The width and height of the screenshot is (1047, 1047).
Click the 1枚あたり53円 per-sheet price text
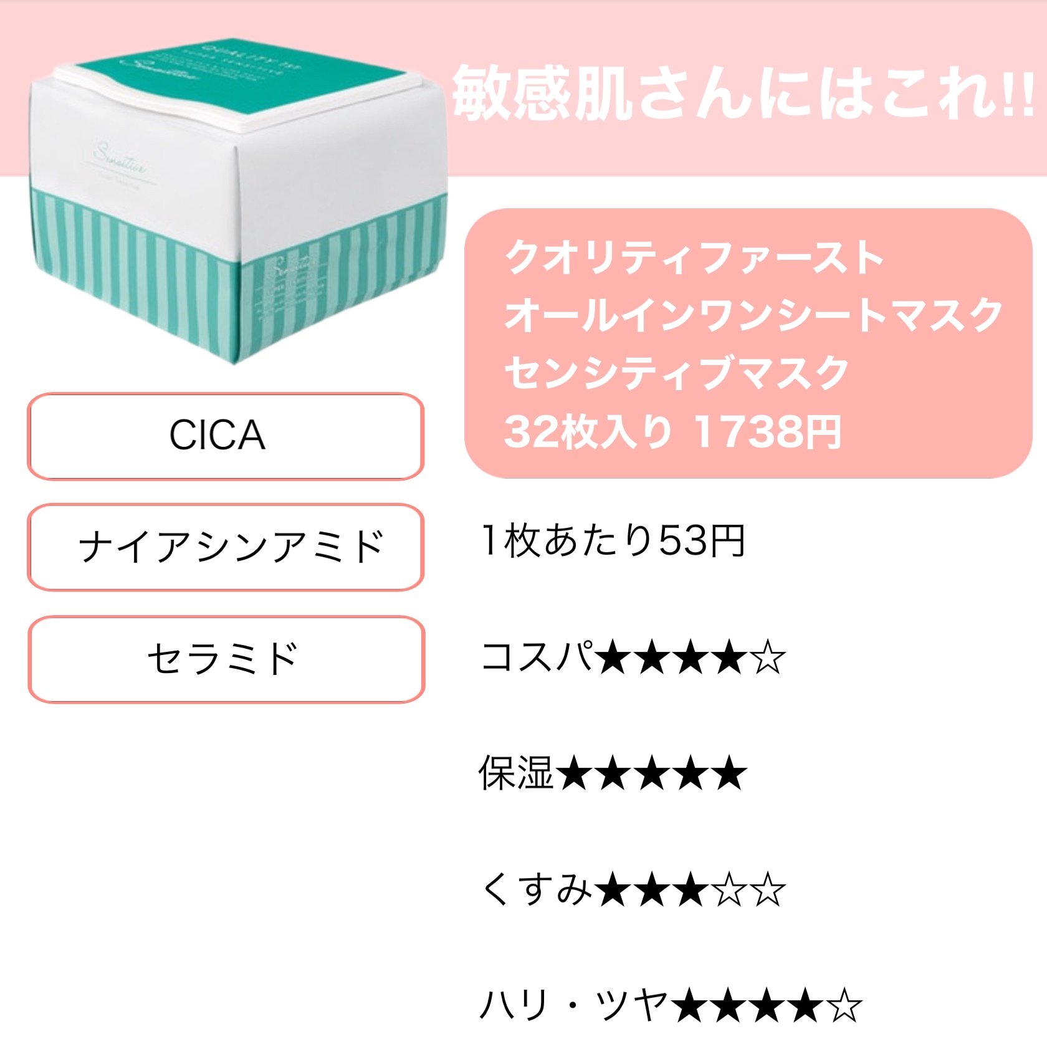pyautogui.click(x=614, y=541)
